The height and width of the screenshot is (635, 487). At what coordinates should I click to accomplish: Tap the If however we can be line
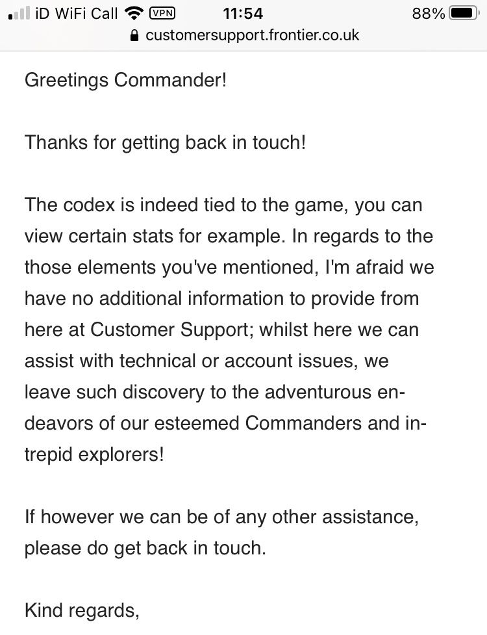221,517
